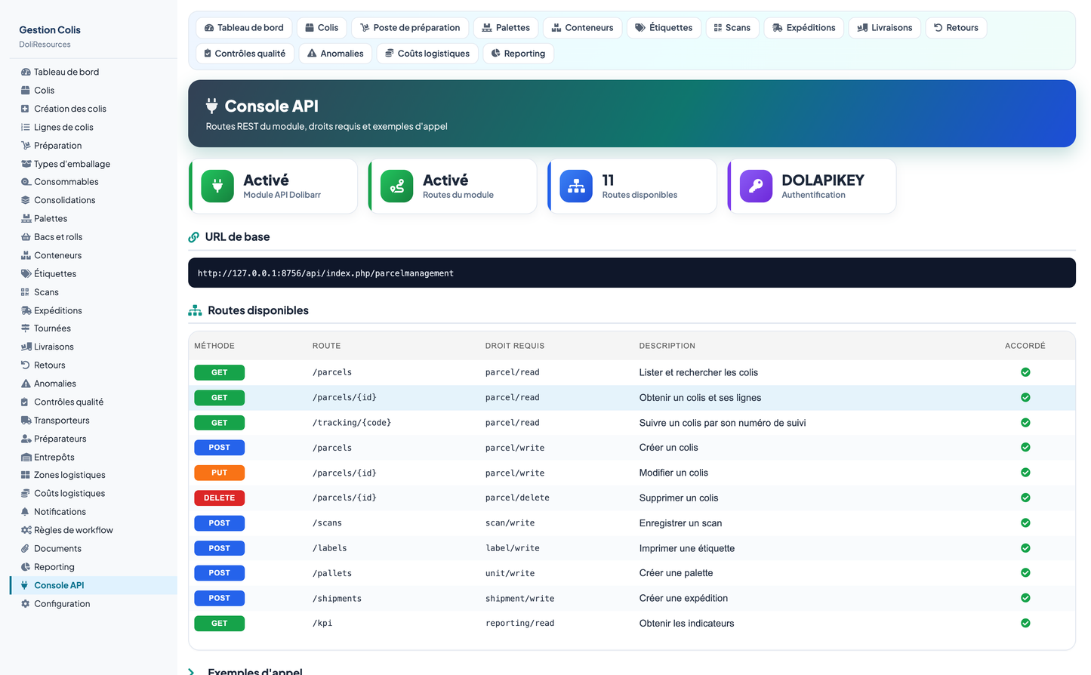Click the ACCORDÉ column header
The height and width of the screenshot is (675, 1091).
(x=1025, y=346)
